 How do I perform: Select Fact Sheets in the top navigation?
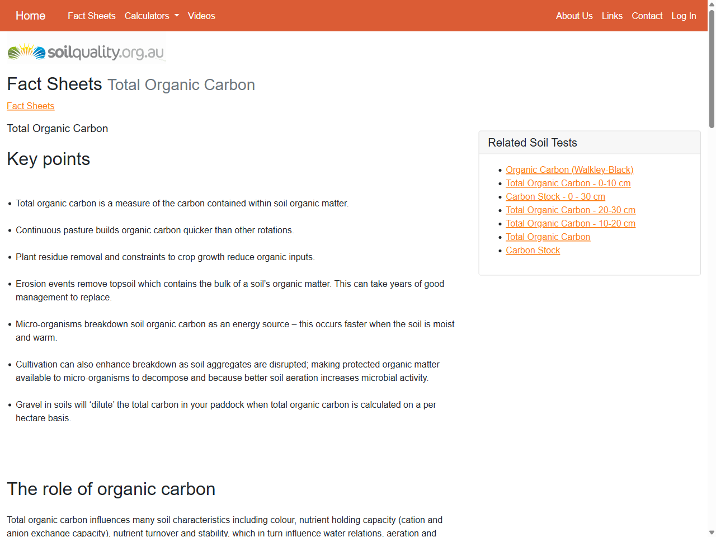click(x=92, y=16)
